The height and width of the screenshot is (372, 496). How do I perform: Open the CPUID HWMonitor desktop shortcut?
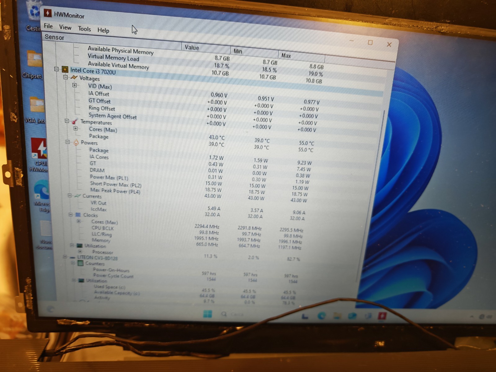39,155
